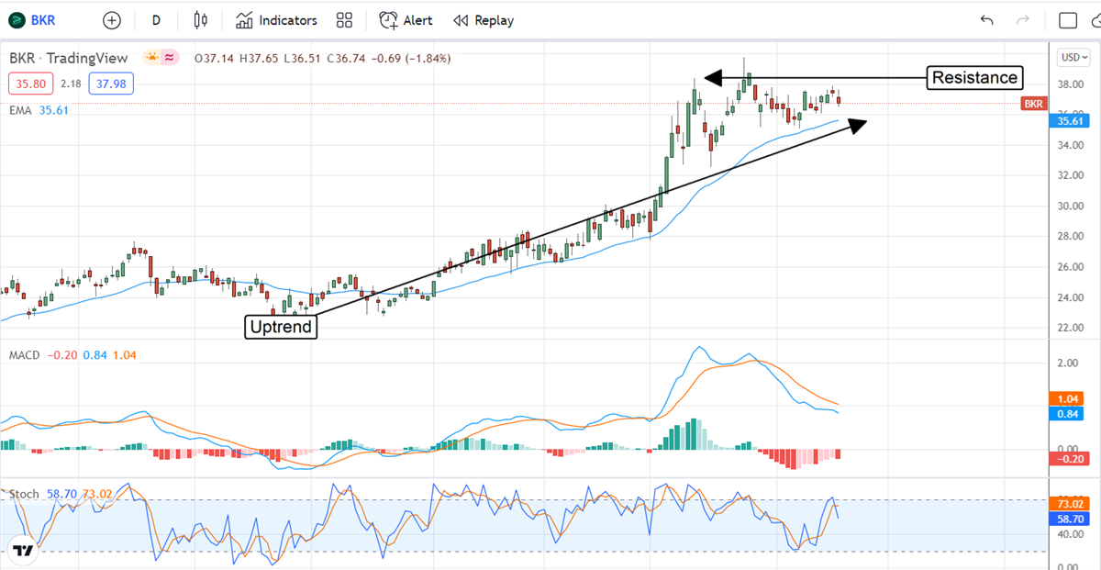The height and width of the screenshot is (570, 1101).
Task: Click the redo arrow in the toolbar
Action: pyautogui.click(x=1023, y=20)
